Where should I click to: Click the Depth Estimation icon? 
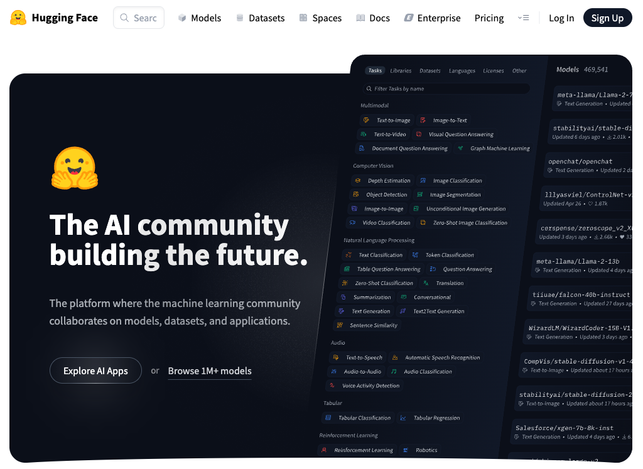(x=357, y=180)
